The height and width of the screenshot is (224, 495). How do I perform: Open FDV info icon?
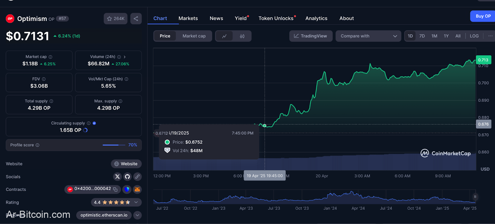(44, 79)
